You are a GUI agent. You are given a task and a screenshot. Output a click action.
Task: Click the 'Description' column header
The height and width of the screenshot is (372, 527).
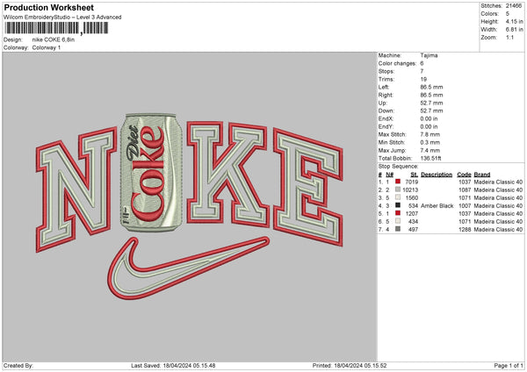437,175
